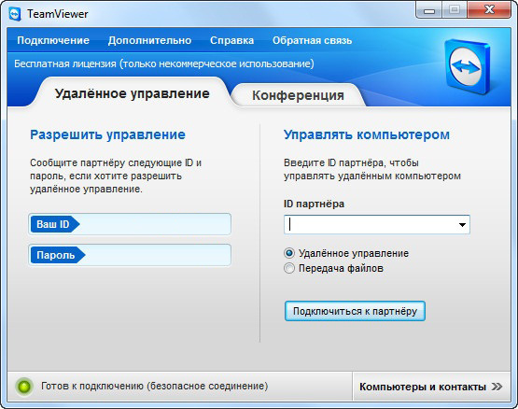Expand the ID партнёра dropdown arrow
This screenshot has width=518, height=409.
pyautogui.click(x=463, y=225)
